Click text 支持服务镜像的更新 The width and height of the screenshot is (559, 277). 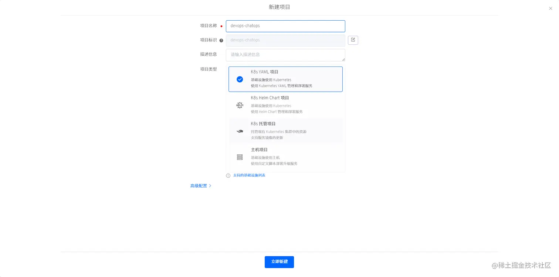click(267, 138)
